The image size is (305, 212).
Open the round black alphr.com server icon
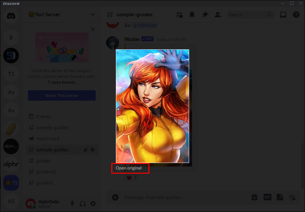pyautogui.click(x=11, y=146)
